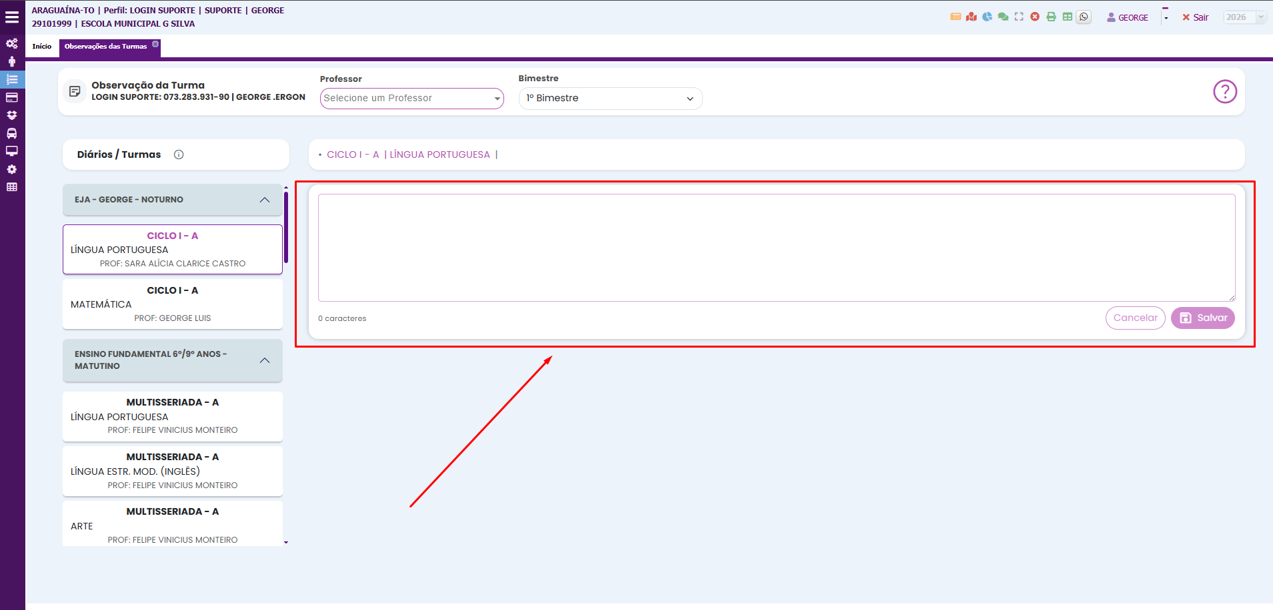
Task: Collapse the EJA - GEORGE - NOTURNO group
Action: 265,200
